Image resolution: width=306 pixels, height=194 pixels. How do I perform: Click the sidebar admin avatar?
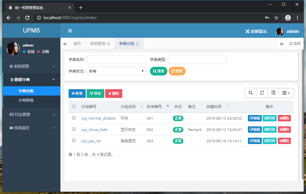coord(13,48)
